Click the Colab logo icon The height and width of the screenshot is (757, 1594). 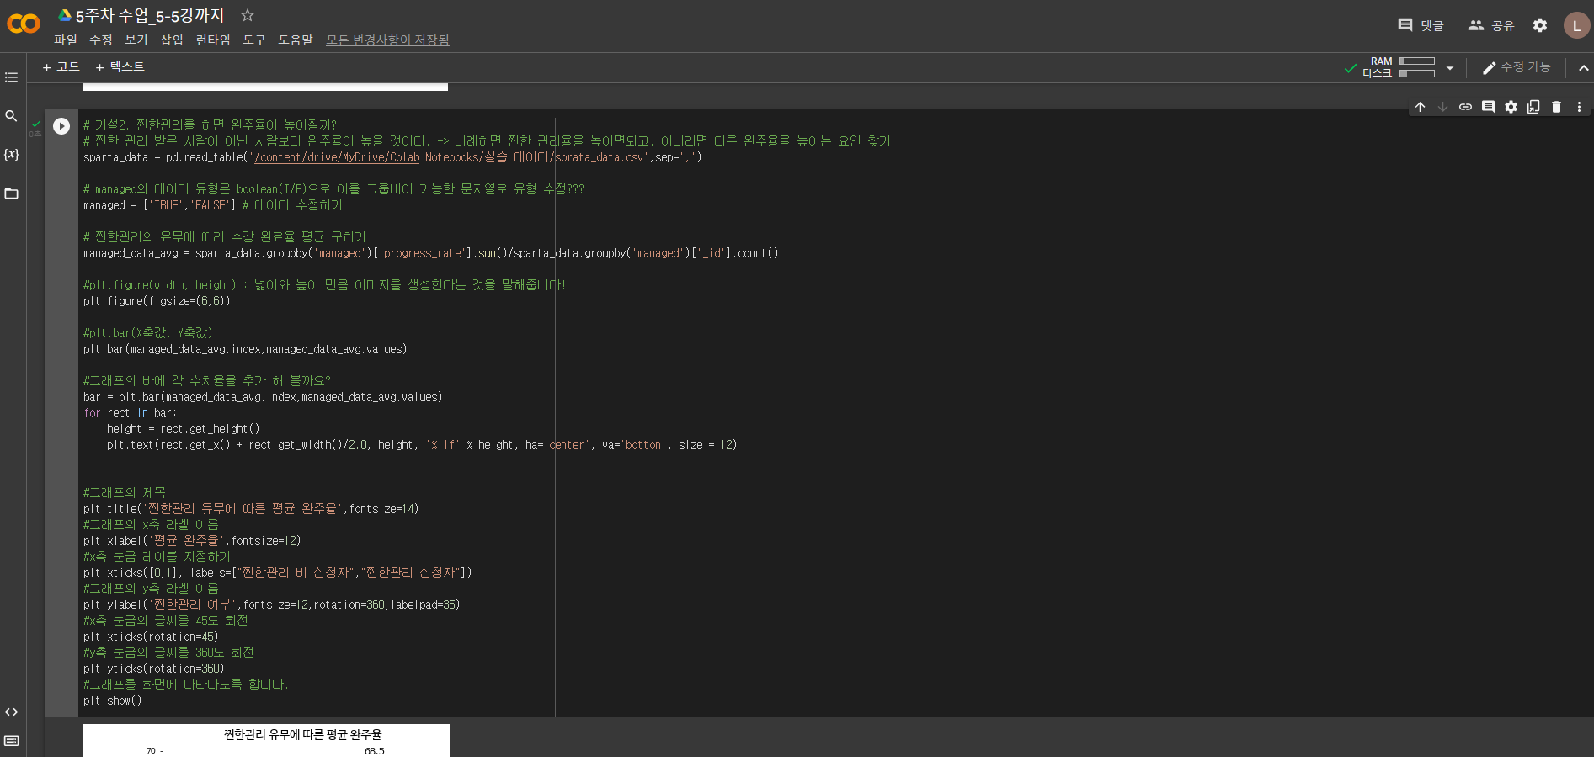24,24
